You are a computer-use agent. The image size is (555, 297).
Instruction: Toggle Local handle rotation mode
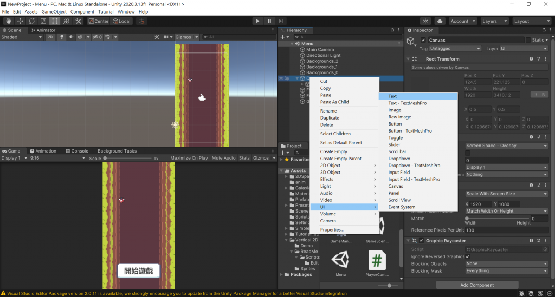click(x=122, y=21)
